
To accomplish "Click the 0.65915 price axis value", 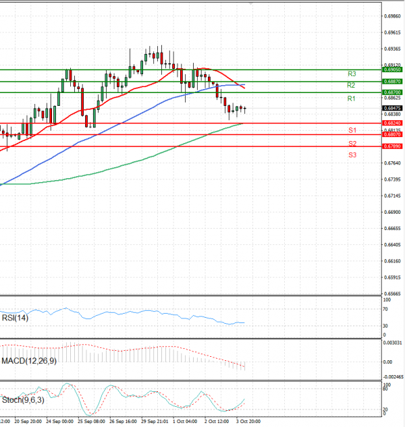I will 392,277.
